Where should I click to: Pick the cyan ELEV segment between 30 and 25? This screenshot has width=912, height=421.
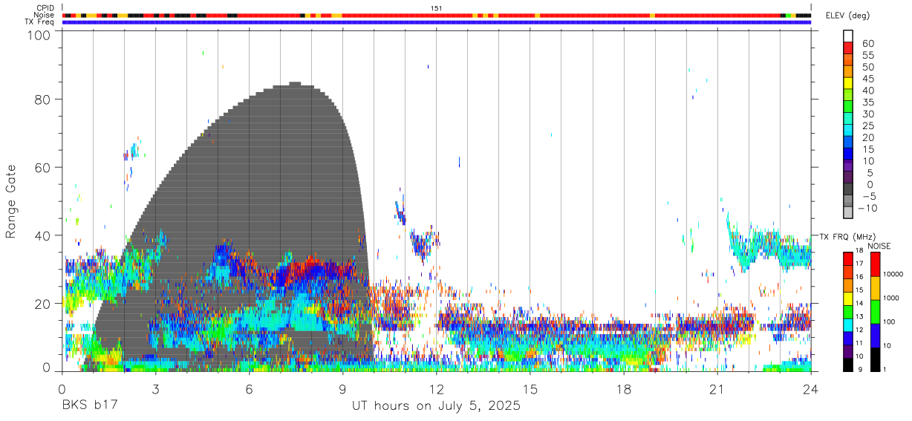pos(848,120)
